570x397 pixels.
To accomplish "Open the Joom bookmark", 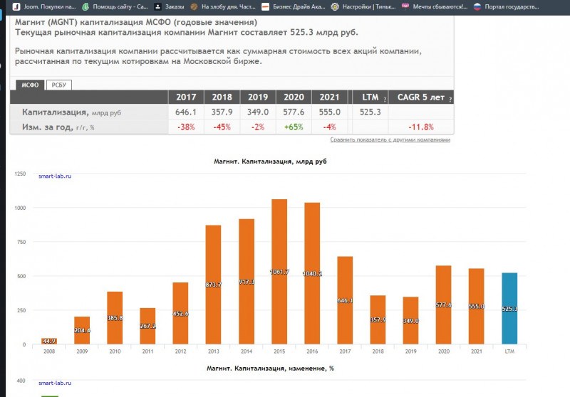I will pos(44,6).
